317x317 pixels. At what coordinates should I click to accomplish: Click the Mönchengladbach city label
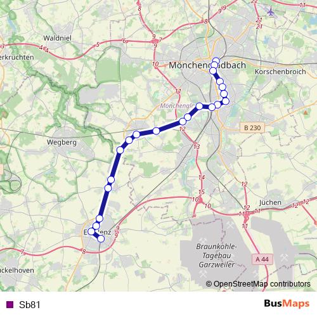(x=207, y=65)
